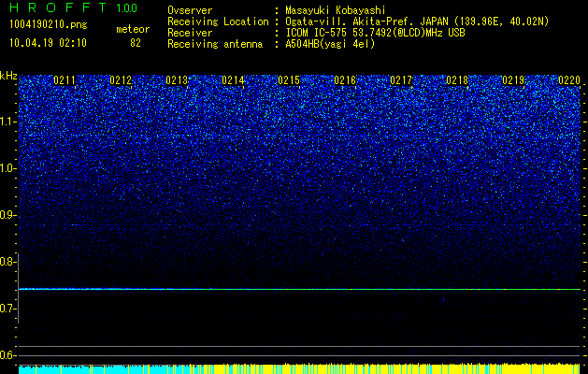Click the timestamp 10.04.19 02:10

(x=48, y=43)
